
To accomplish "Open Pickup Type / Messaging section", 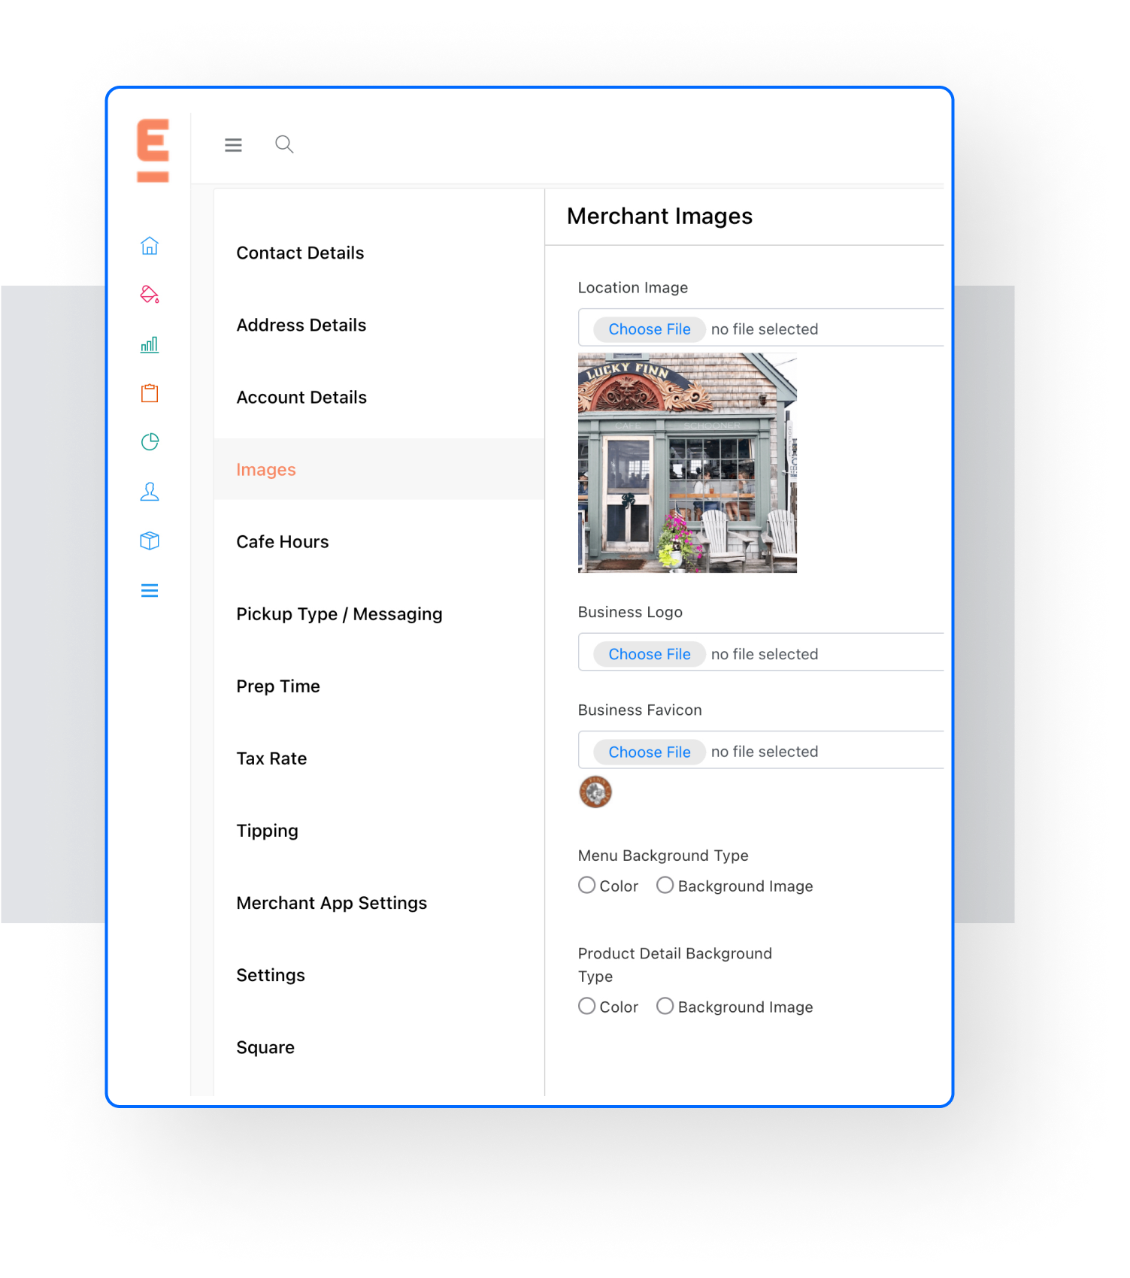I will point(338,614).
